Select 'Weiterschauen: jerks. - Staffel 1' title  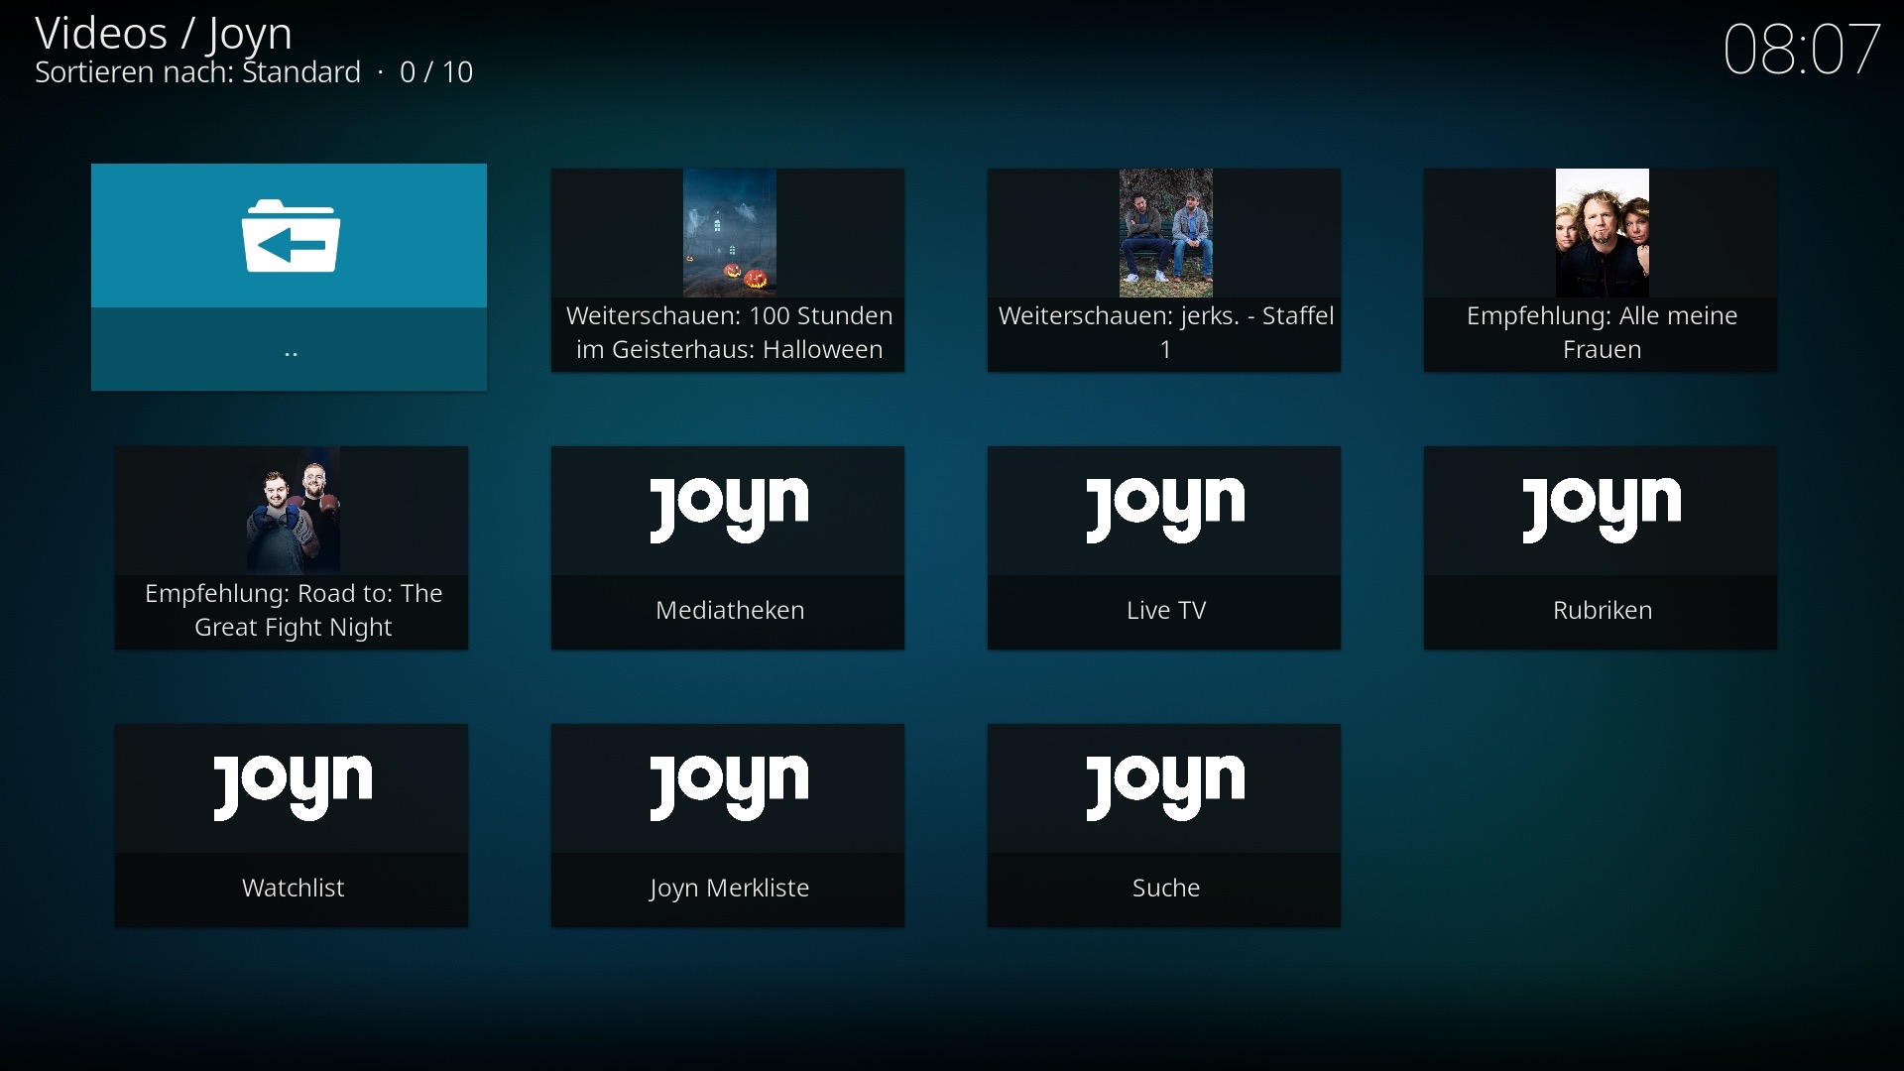(x=1166, y=332)
